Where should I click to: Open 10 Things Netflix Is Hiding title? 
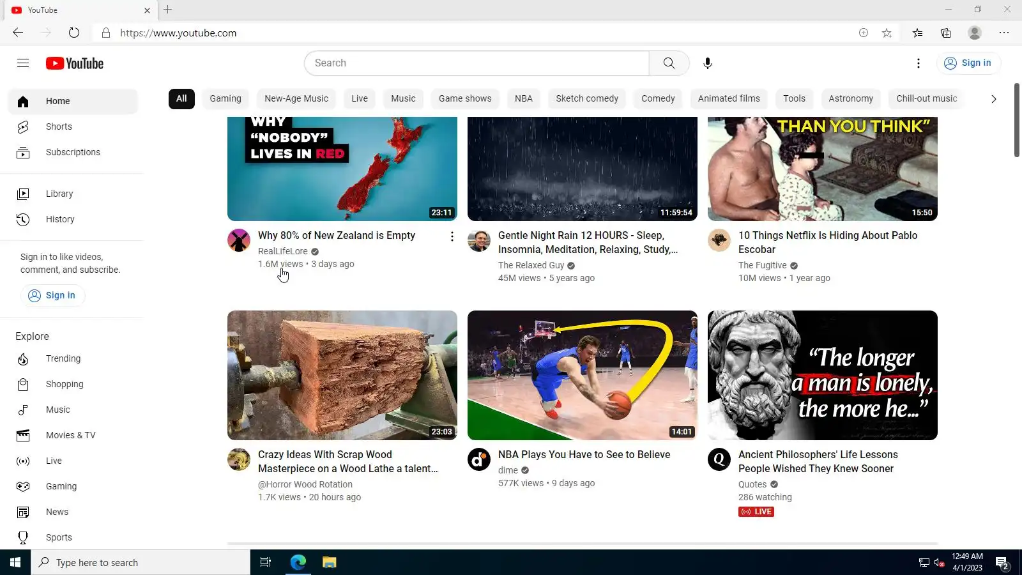coord(828,242)
